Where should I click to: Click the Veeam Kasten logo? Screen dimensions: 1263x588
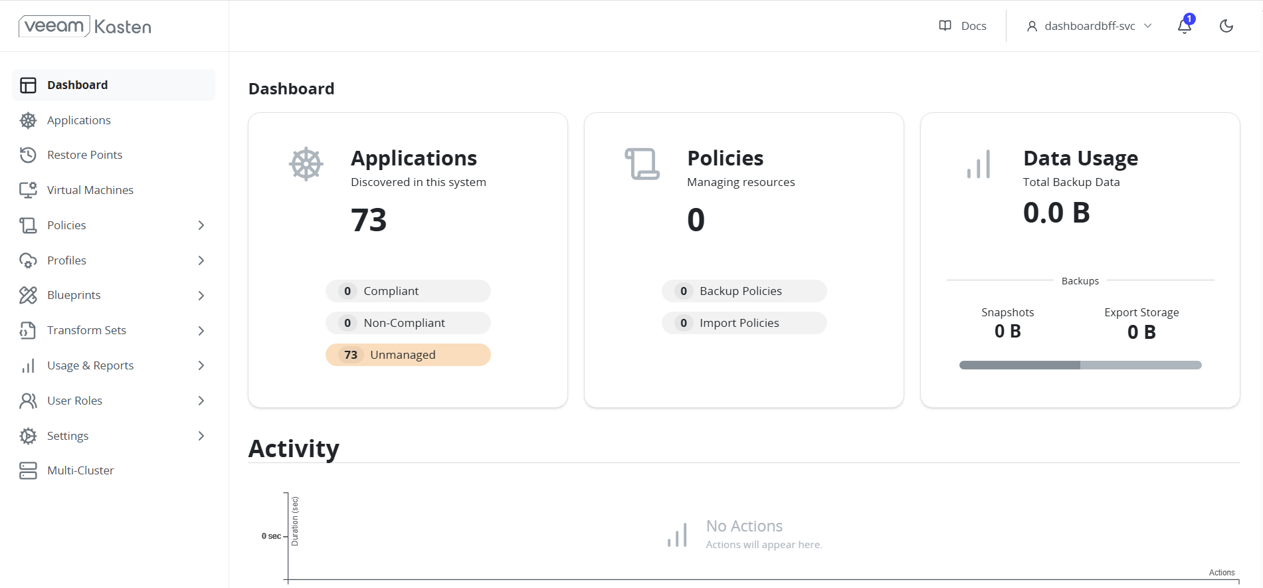pyautogui.click(x=85, y=26)
